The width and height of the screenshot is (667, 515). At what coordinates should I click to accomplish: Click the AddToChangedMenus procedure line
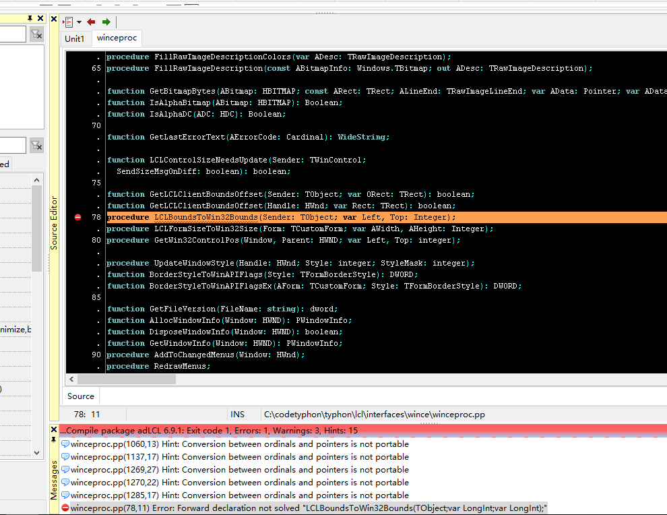(x=205, y=355)
